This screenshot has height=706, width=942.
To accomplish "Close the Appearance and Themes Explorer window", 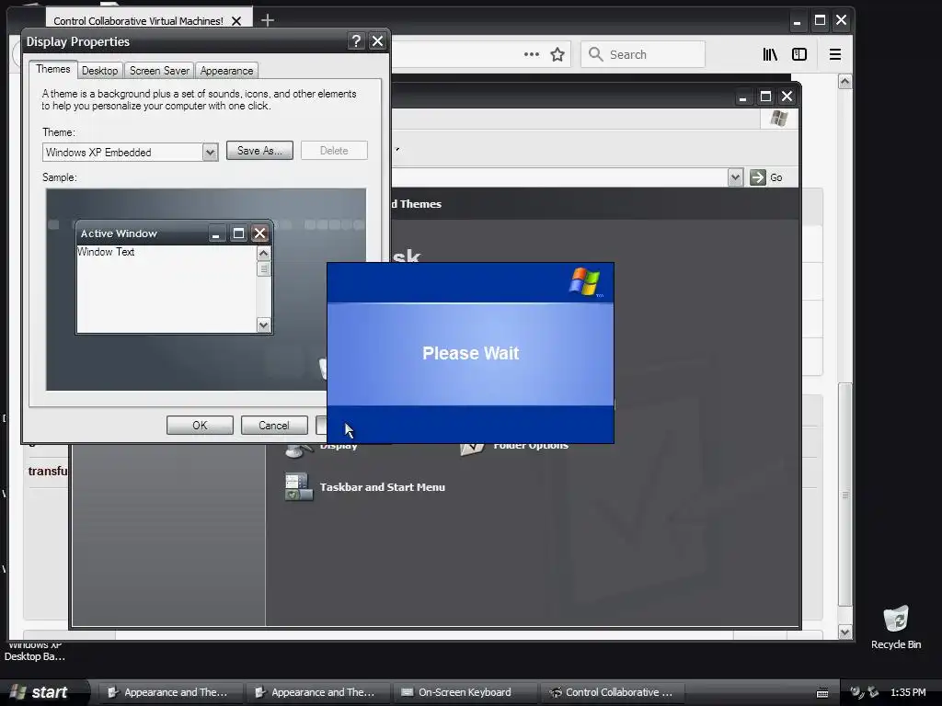I will pyautogui.click(x=787, y=97).
